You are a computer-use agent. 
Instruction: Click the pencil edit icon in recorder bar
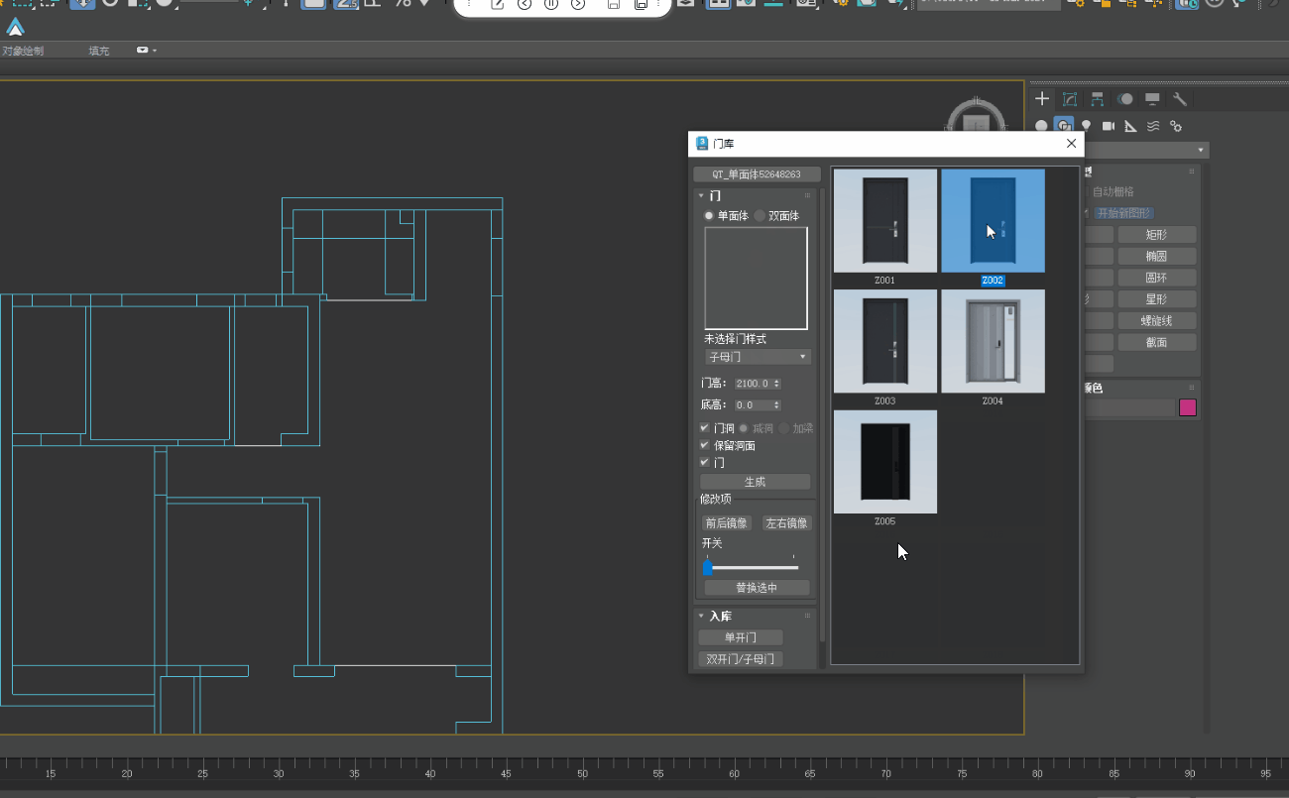498,4
